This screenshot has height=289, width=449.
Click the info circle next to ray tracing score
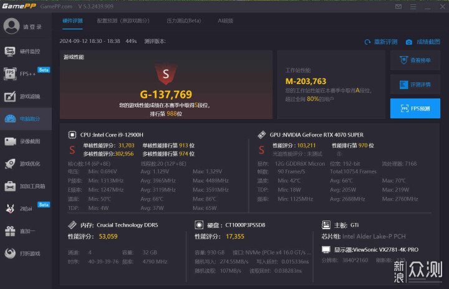click(x=339, y=154)
